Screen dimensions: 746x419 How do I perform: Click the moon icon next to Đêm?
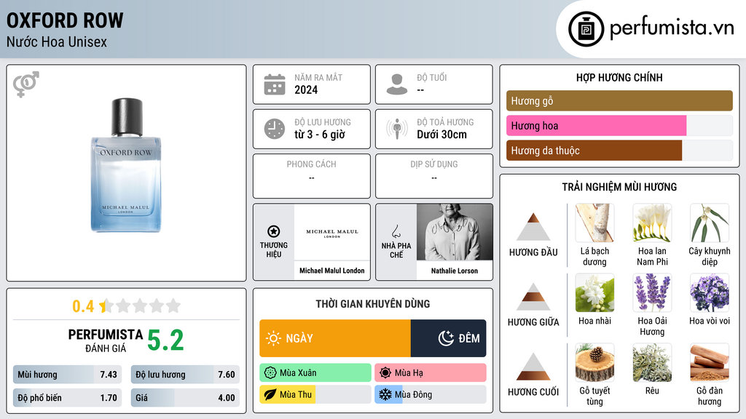(446, 338)
